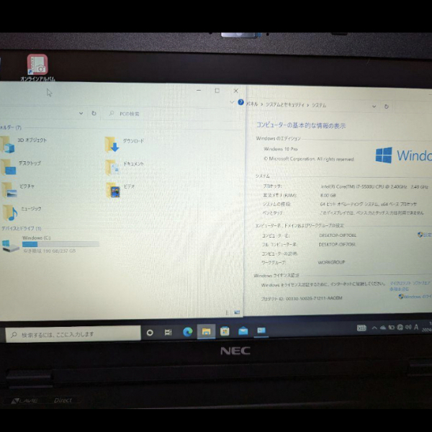Select the プロダクト ID line

pos(302,298)
